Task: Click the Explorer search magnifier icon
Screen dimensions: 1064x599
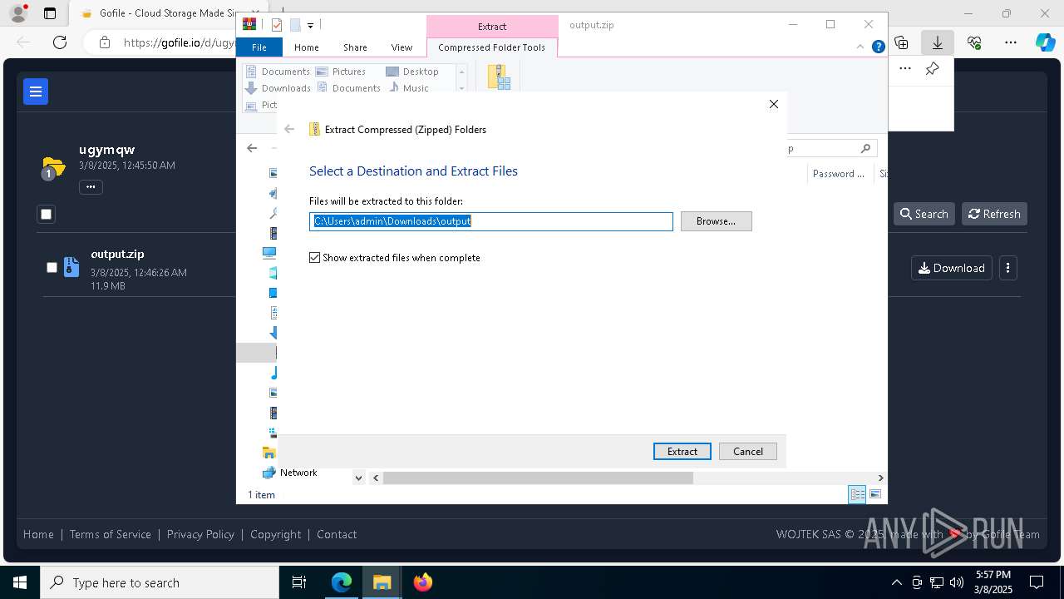Action: pyautogui.click(x=865, y=148)
